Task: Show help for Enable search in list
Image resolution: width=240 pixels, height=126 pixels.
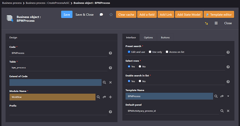Action: (228, 82)
